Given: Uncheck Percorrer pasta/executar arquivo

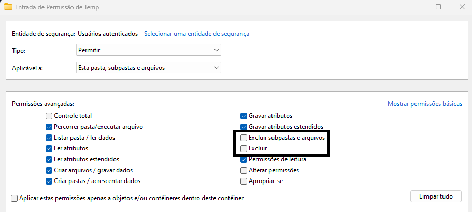Looking at the screenshot, I should coord(49,127).
